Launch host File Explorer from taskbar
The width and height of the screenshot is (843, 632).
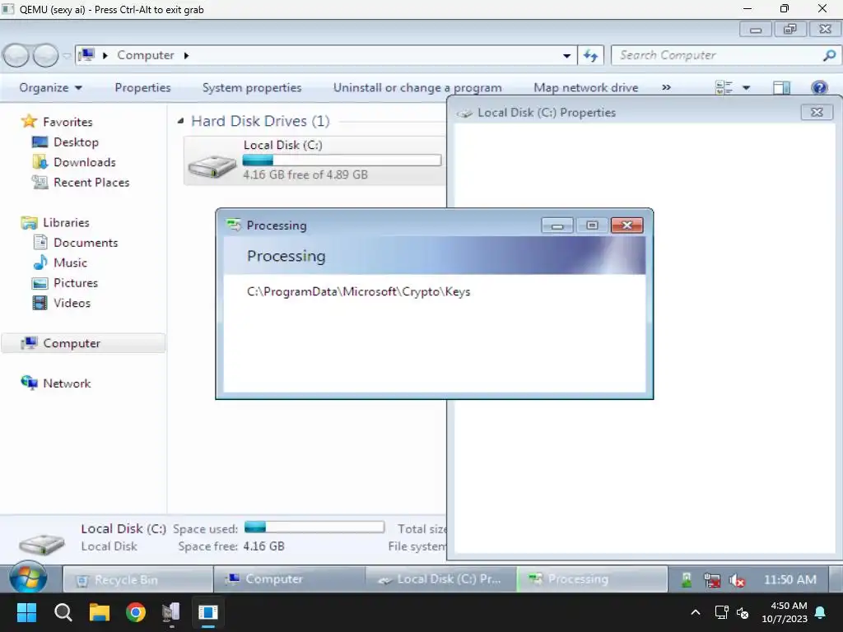100,612
